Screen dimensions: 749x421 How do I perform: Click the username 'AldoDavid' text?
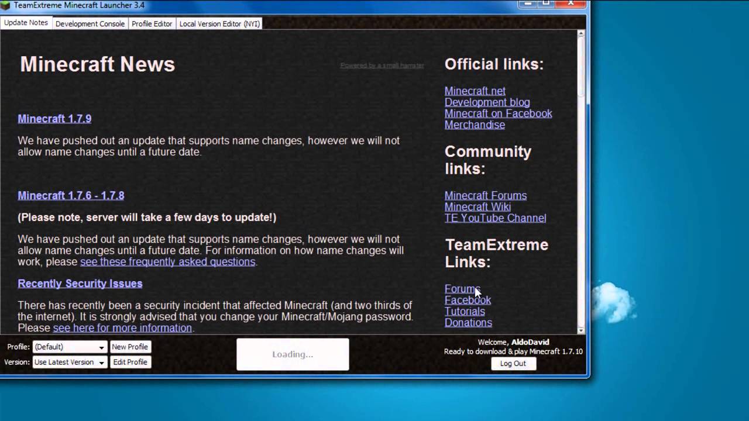(530, 342)
